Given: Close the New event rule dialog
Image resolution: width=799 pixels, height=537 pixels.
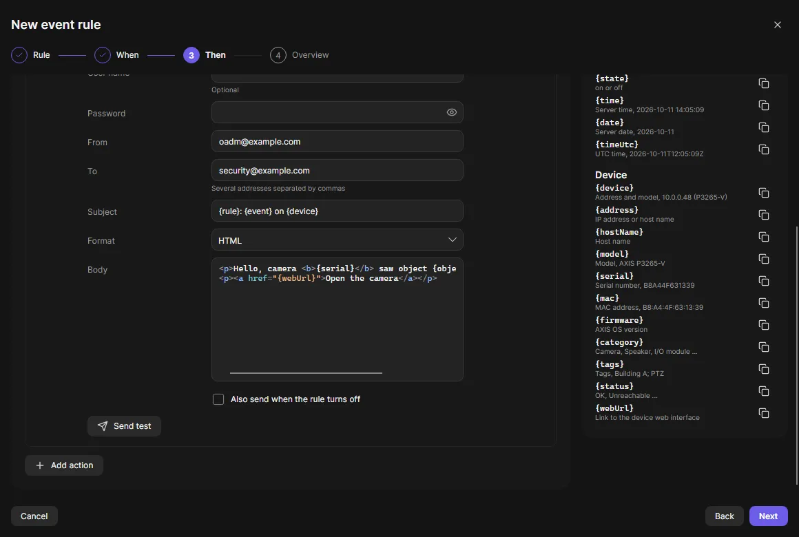Looking at the screenshot, I should click(x=777, y=25).
